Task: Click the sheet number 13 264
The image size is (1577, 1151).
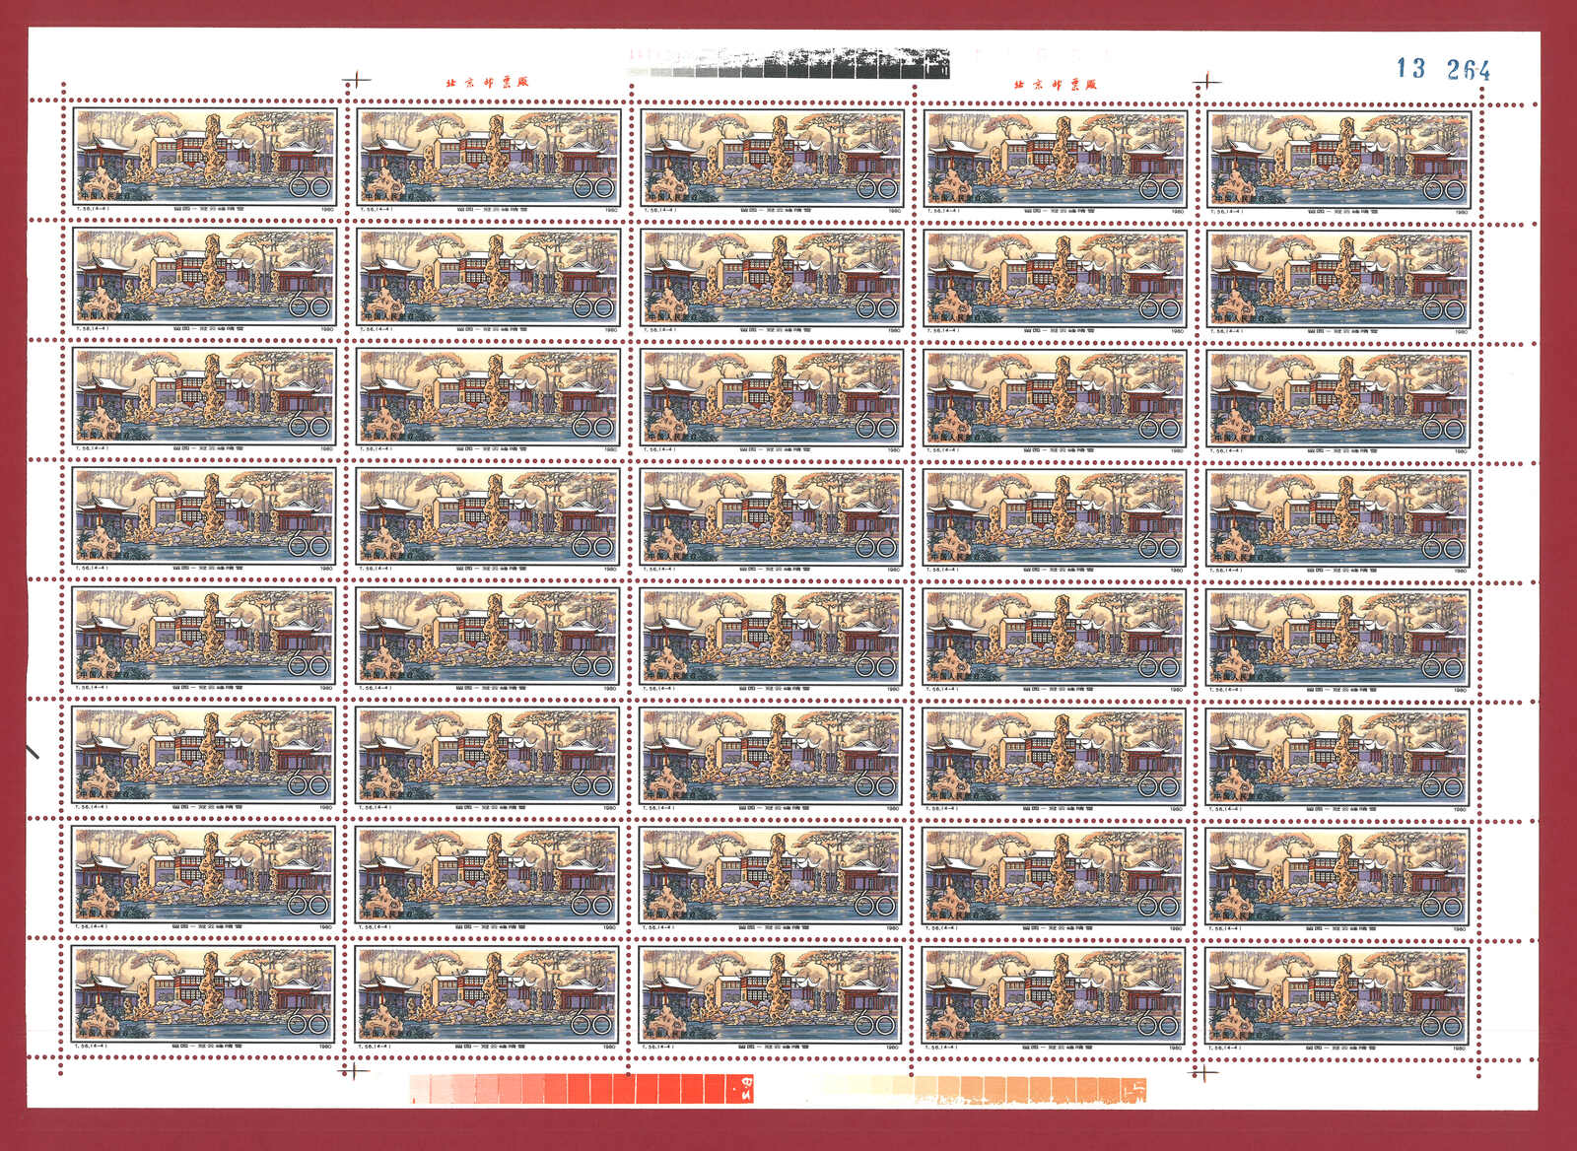Action: click(1443, 69)
